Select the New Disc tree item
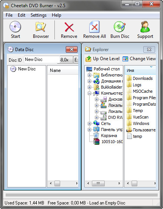The width and height of the screenshot is (163, 209). [x=23, y=69]
